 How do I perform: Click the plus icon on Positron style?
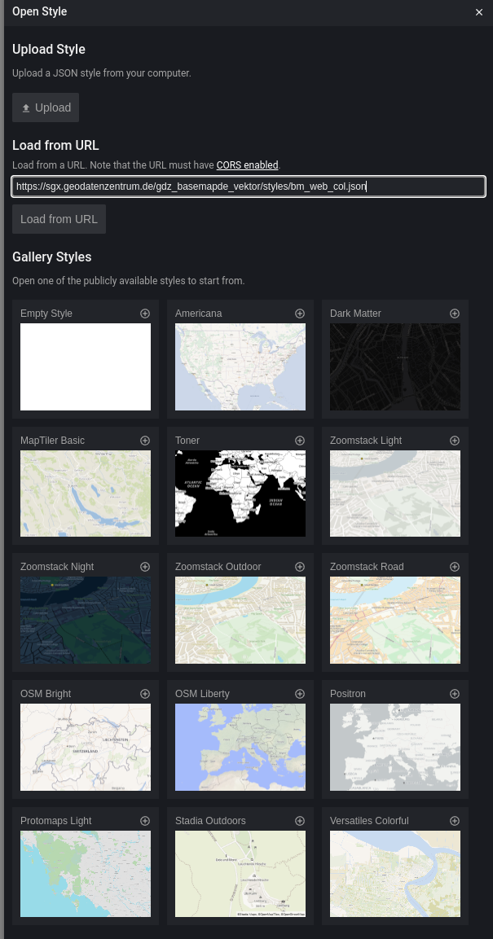[x=455, y=694]
